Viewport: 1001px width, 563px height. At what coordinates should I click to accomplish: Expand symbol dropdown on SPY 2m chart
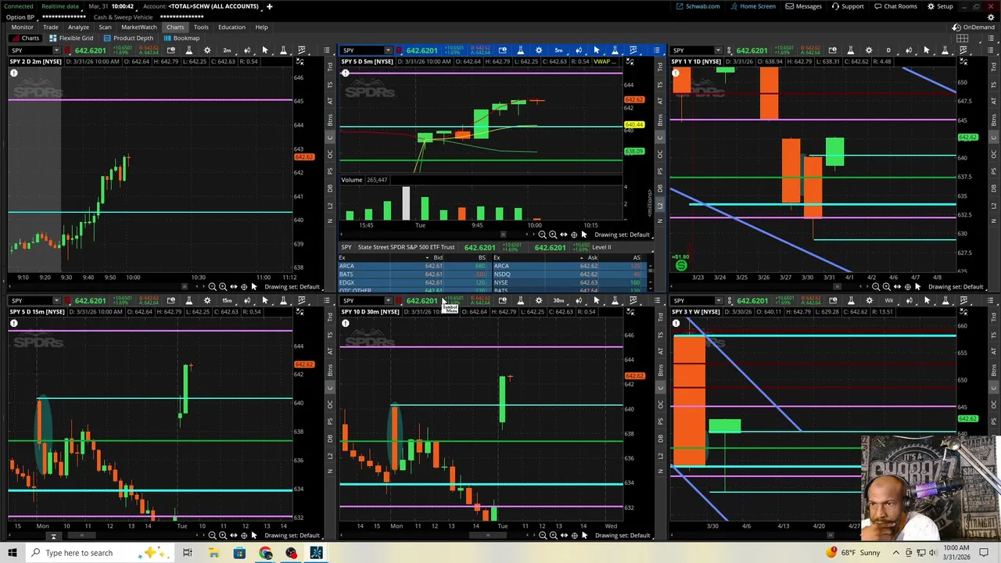[56, 50]
